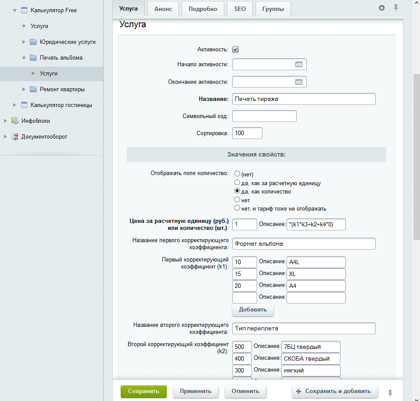This screenshot has height=401, width=420.
Task: Click the Тип переплета name field
Action: [304, 328]
